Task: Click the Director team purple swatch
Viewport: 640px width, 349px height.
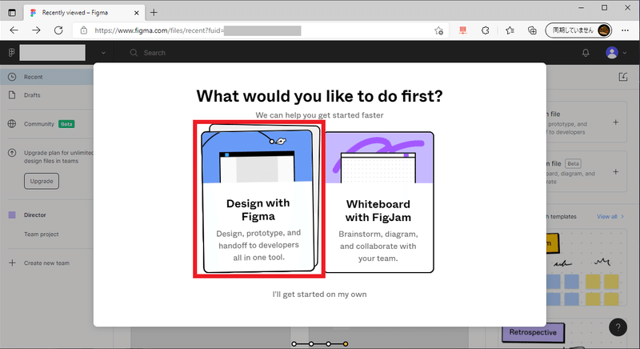Action: 12,215
